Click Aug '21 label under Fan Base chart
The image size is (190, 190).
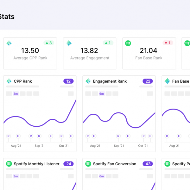pyautogui.click(x=174, y=146)
